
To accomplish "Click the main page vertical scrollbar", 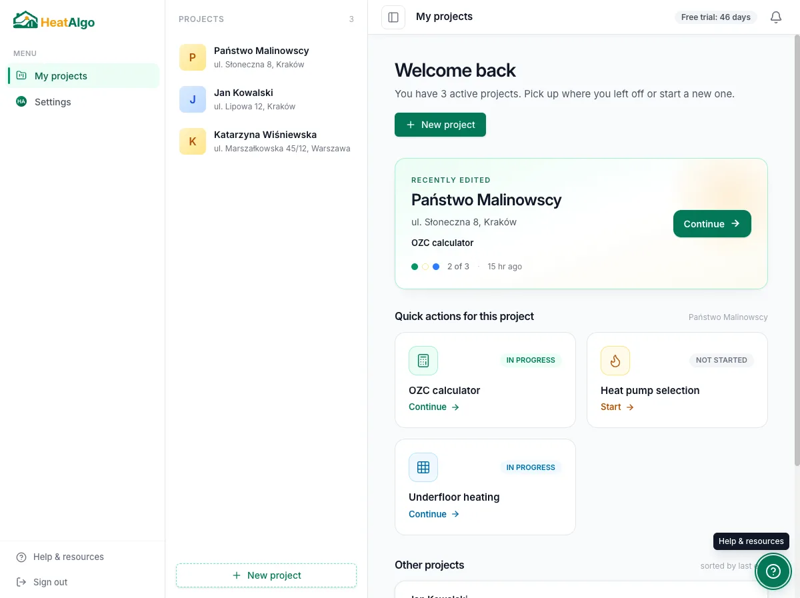I will 797,250.
